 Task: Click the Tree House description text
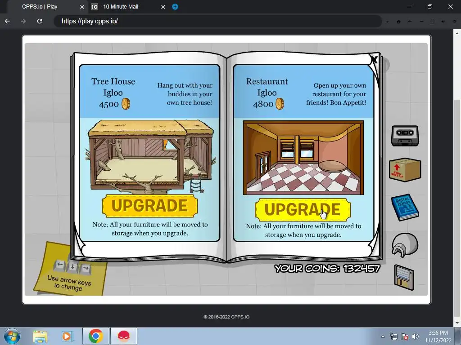pos(185,94)
